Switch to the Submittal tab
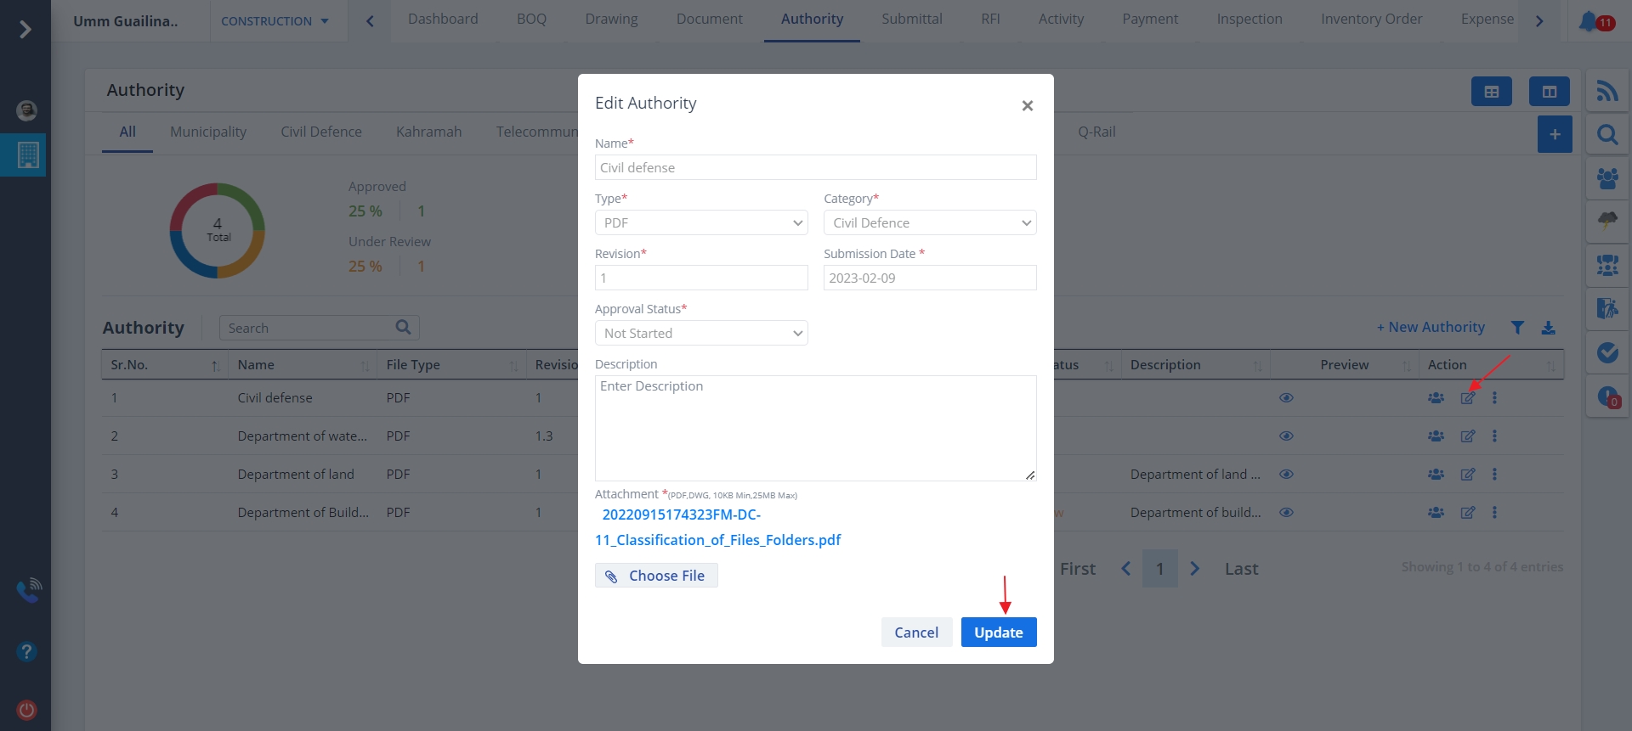The image size is (1632, 731). 911,20
